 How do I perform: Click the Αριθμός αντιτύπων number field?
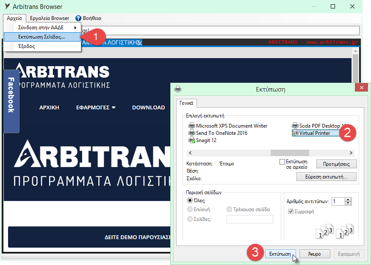tap(338, 201)
